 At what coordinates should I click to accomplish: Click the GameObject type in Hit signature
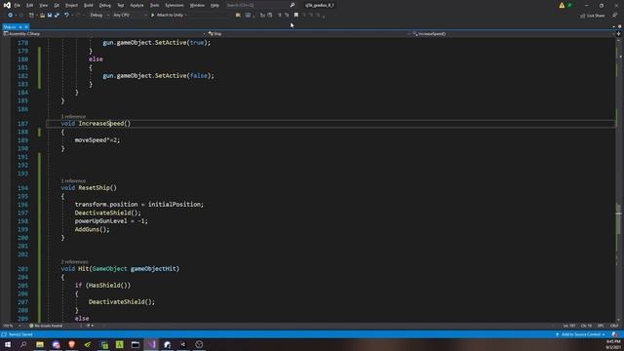109,269
